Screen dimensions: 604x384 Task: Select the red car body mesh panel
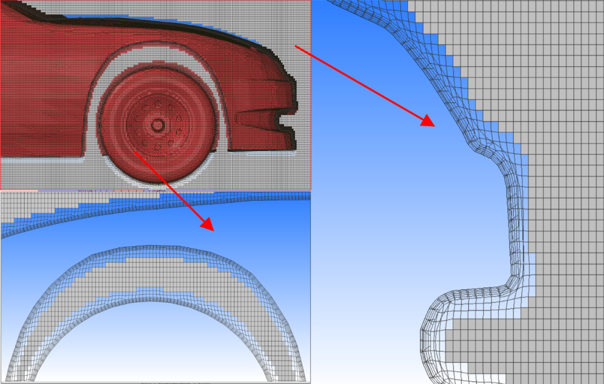coord(155,95)
